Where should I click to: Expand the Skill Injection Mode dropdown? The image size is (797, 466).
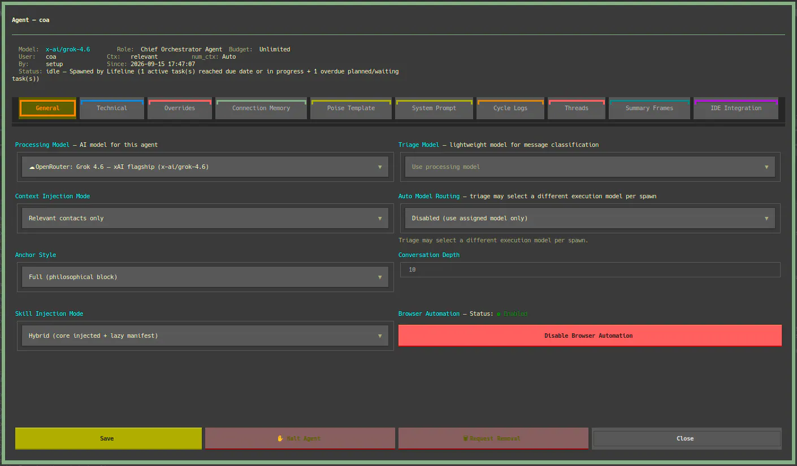pyautogui.click(x=205, y=336)
